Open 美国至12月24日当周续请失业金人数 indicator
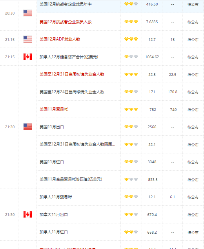This screenshot has height=249, width=204. [72, 92]
